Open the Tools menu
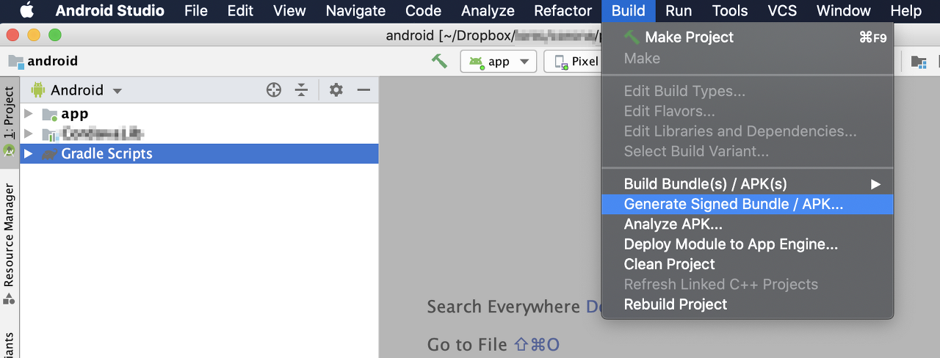Screen dimensions: 940x358 point(730,10)
